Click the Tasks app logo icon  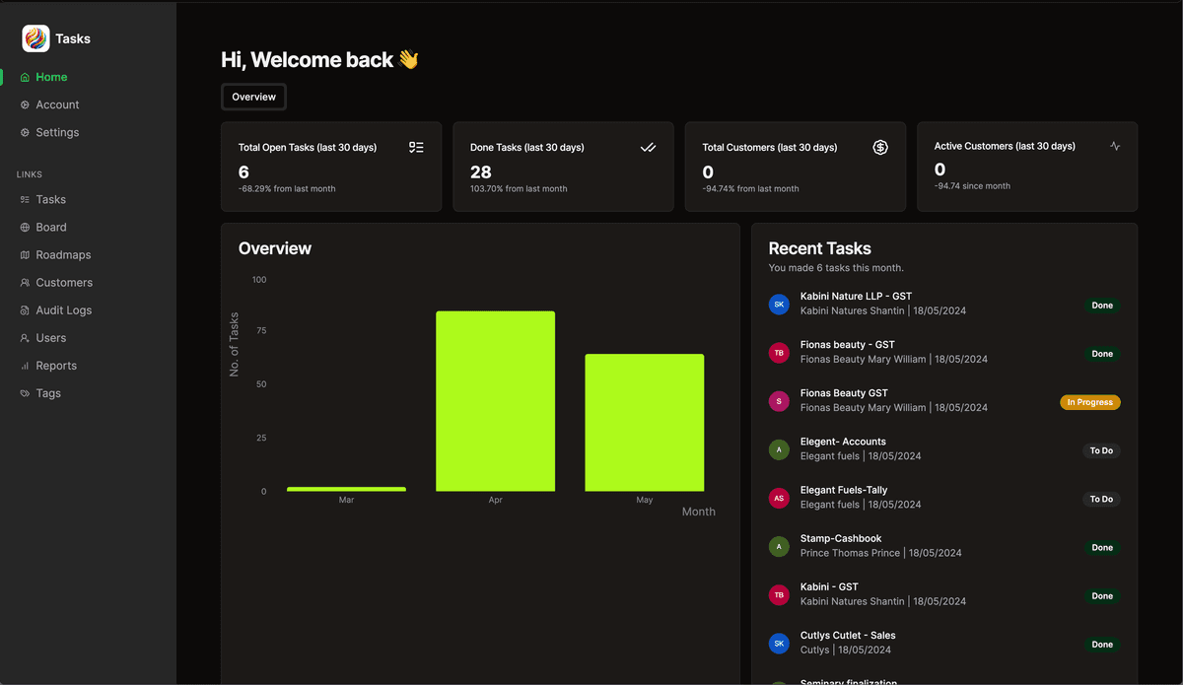(35, 38)
